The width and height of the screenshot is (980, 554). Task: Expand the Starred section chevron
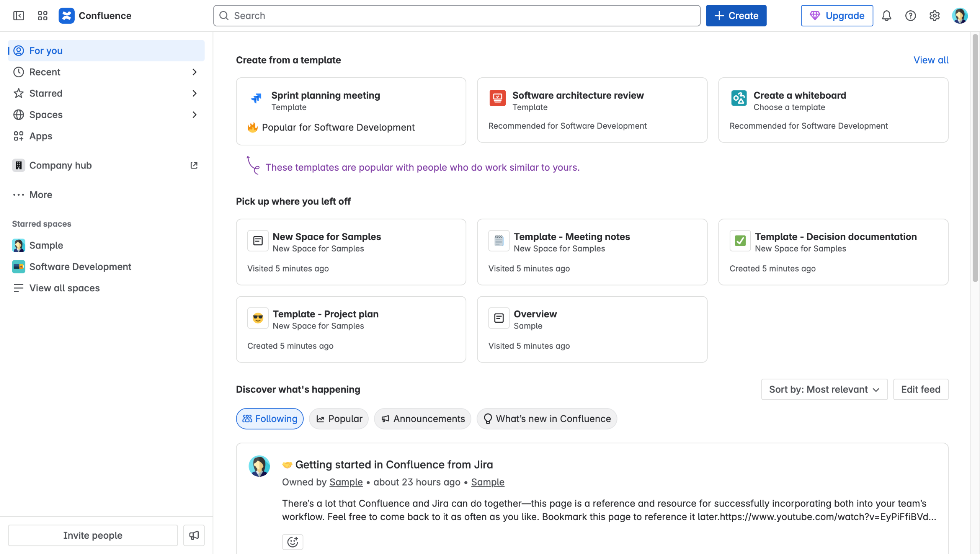(194, 93)
